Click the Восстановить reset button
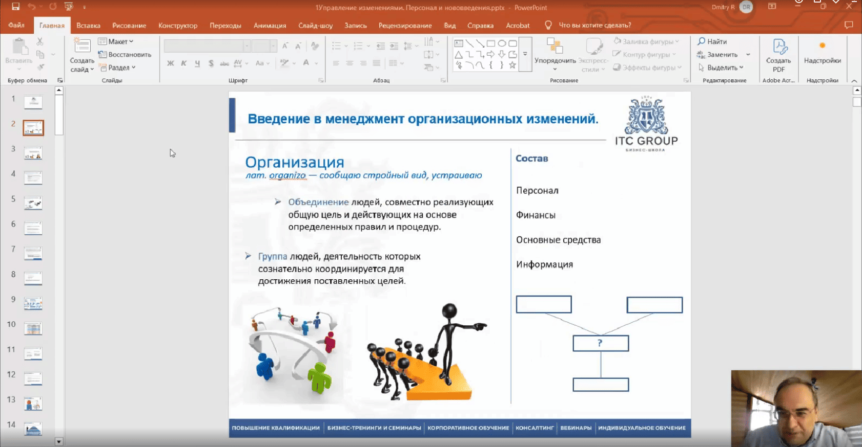 pos(125,54)
